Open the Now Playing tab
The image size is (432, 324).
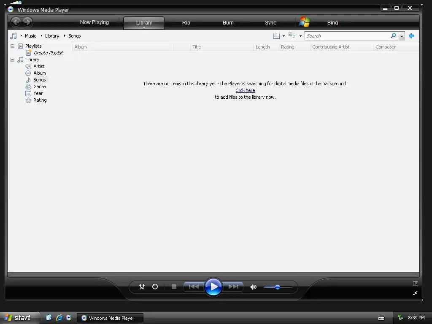coord(94,22)
